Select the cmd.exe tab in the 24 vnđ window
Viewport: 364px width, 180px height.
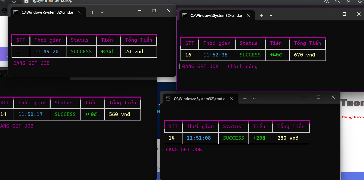[45, 12]
